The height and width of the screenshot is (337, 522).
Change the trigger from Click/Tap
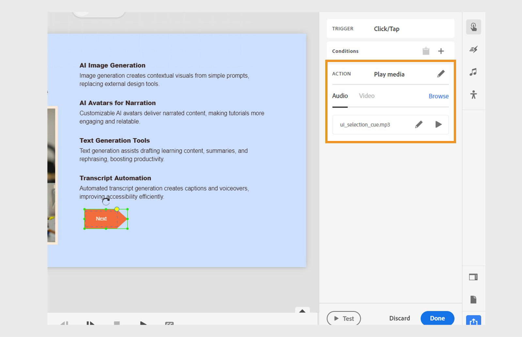pos(387,29)
